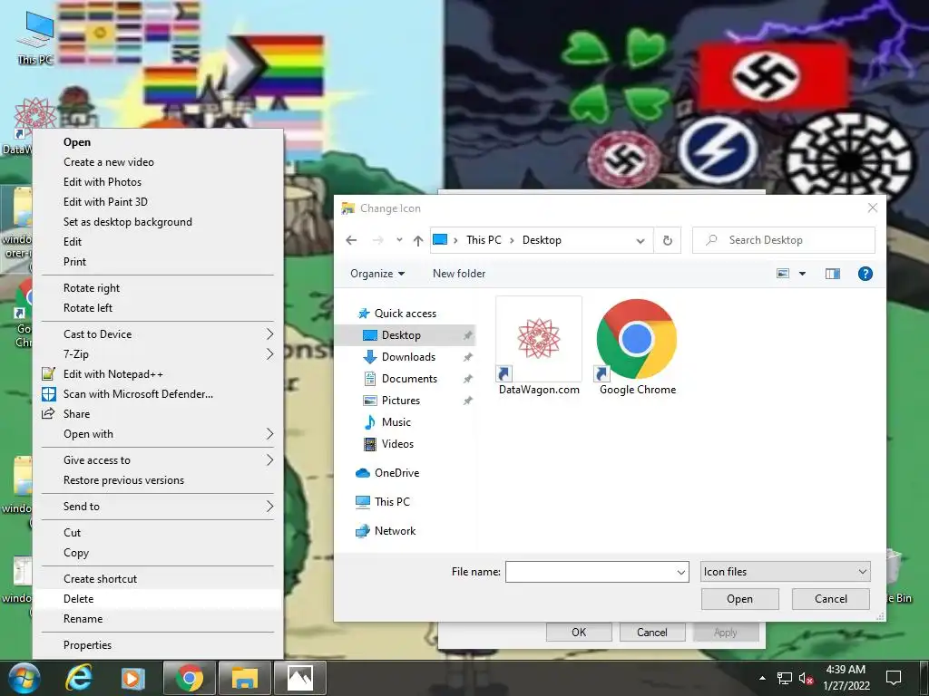This screenshot has width=929, height=696.
Task: Change view icon in dialog toolbar
Action: coord(783,274)
